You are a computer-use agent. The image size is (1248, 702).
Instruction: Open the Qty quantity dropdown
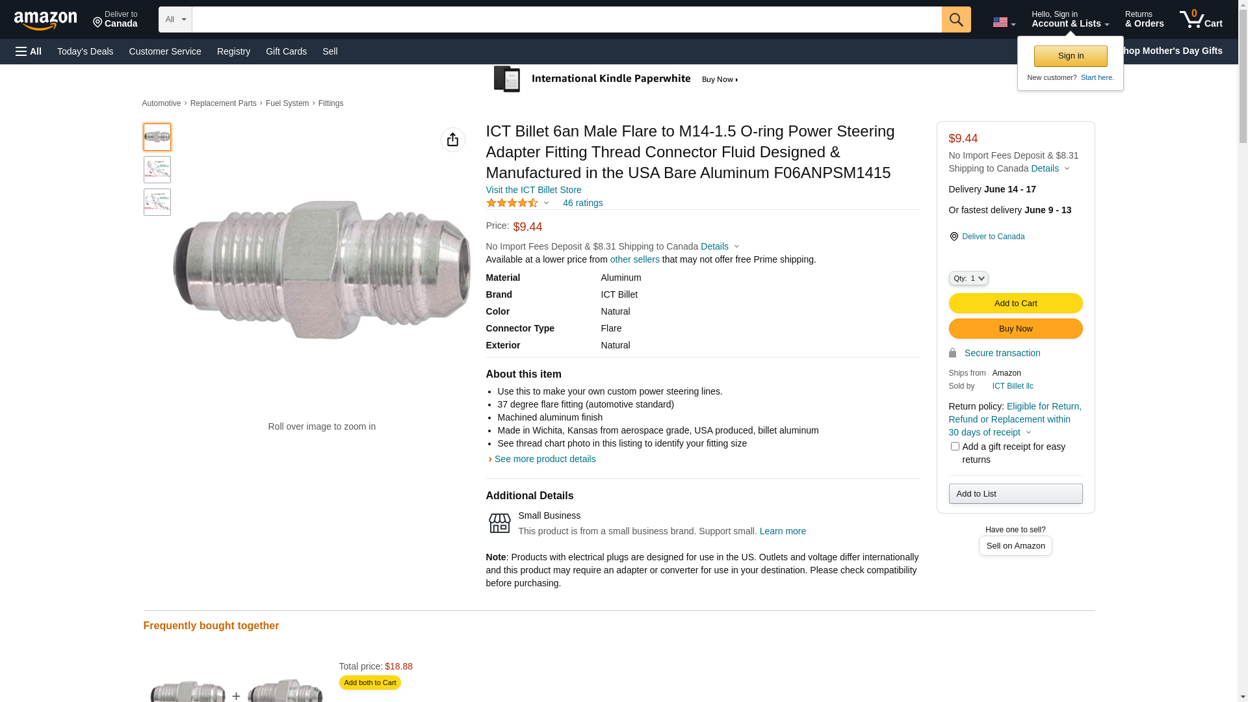click(968, 278)
